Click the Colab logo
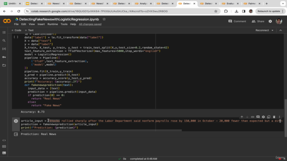The height and width of the screenshot is (161, 287). point(7,21)
